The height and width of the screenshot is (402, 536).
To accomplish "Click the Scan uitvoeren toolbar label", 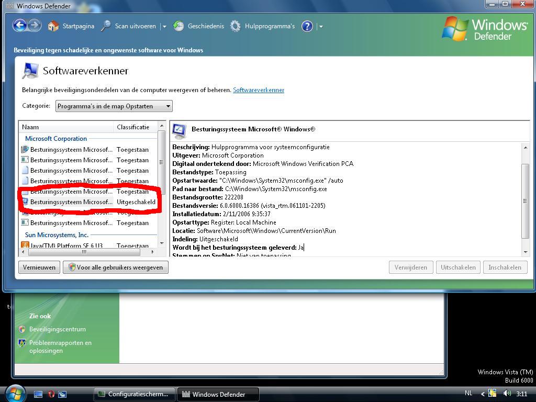I will (136, 26).
